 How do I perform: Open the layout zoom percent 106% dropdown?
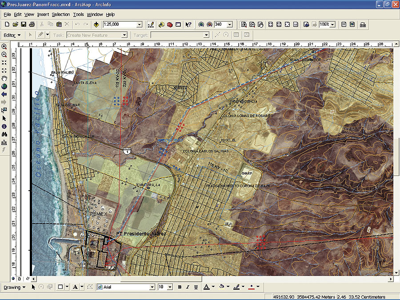click(x=332, y=24)
